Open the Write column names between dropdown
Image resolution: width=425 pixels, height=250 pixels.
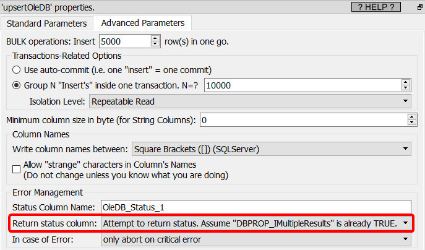tap(272, 149)
